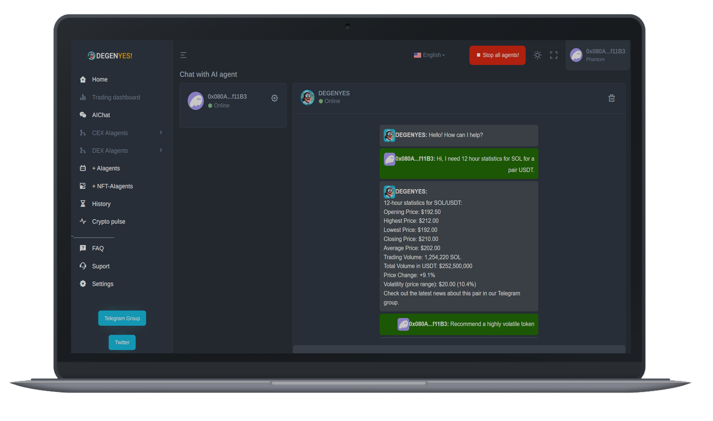The height and width of the screenshot is (421, 713).
Task: Click DEGENYES agent avatar in chat header
Action: (307, 97)
